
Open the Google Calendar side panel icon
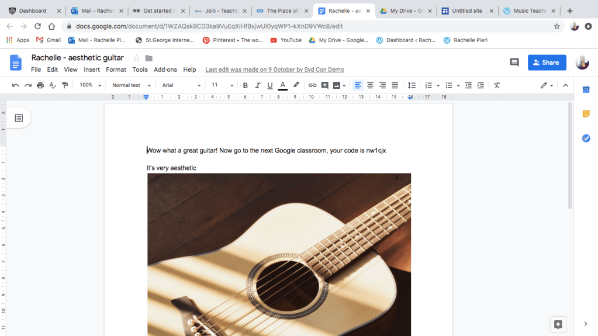586,89
